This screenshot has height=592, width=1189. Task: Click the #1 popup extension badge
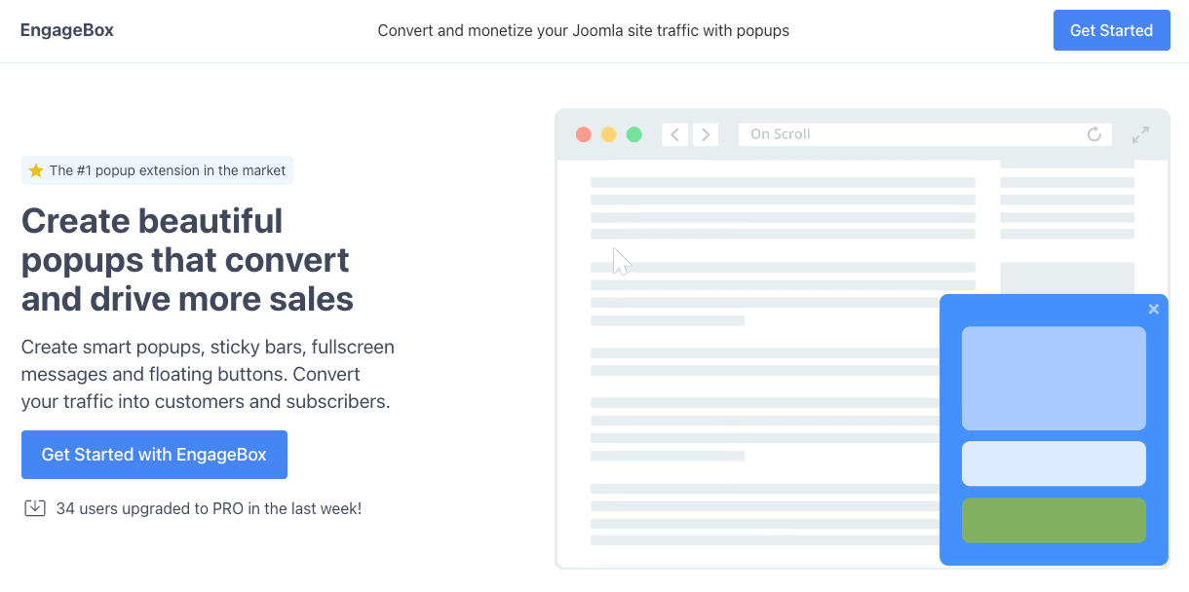(157, 170)
